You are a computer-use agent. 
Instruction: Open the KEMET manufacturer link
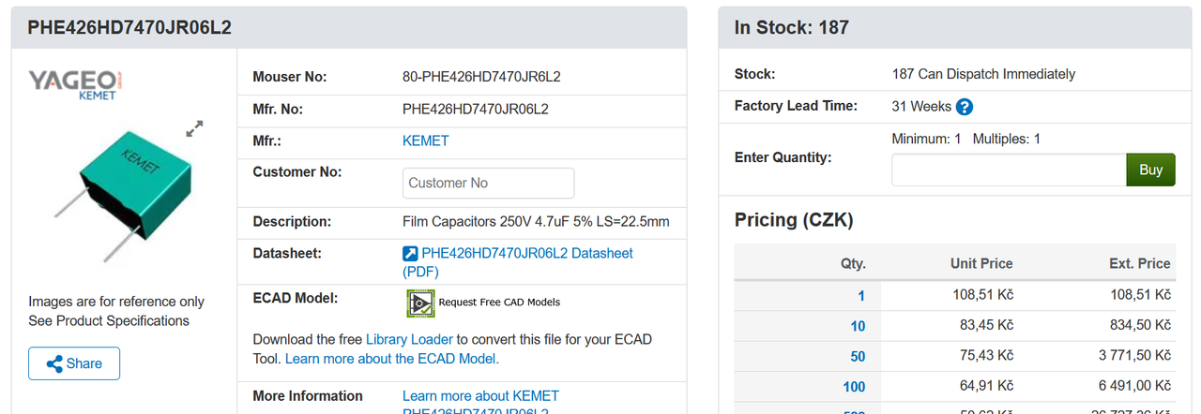click(x=425, y=140)
